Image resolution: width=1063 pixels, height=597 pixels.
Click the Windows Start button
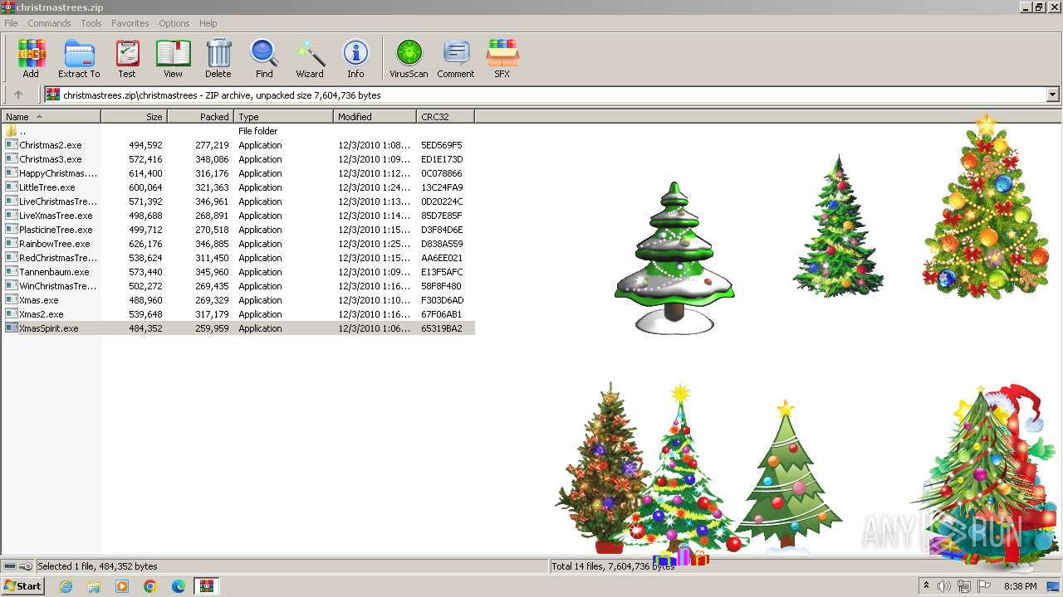tap(23, 586)
